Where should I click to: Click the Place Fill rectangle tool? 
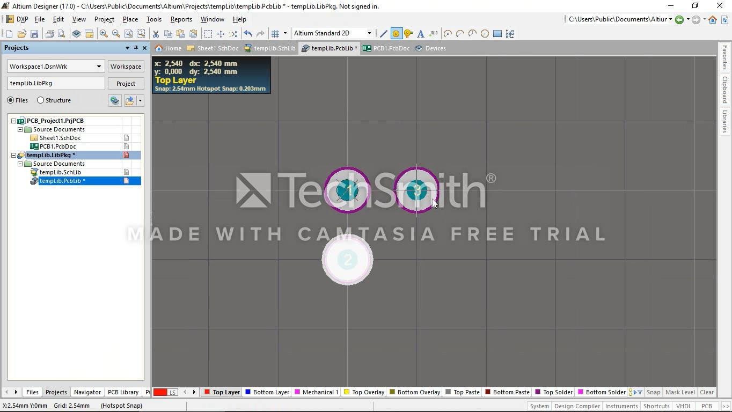pyautogui.click(x=497, y=34)
